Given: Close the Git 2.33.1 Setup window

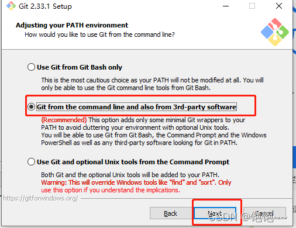Looking at the screenshot, I should point(279,6).
